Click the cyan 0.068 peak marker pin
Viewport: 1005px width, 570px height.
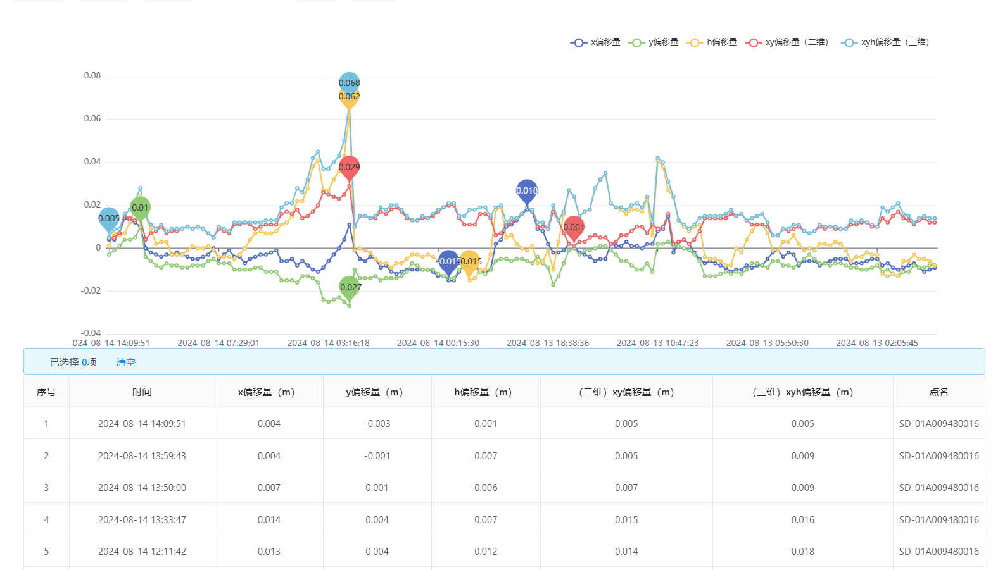[349, 82]
